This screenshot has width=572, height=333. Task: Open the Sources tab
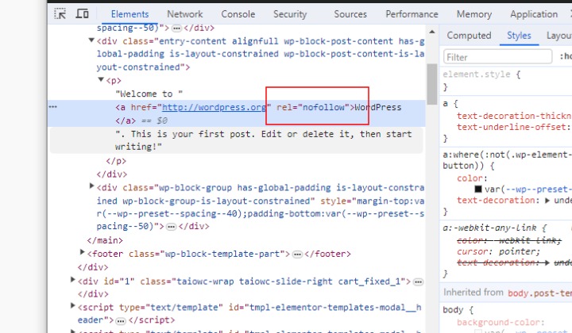(350, 14)
